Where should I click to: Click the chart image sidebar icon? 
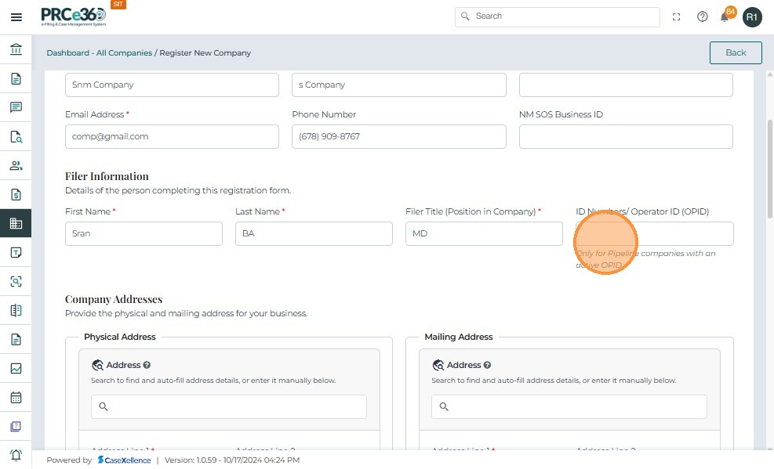[x=16, y=368]
